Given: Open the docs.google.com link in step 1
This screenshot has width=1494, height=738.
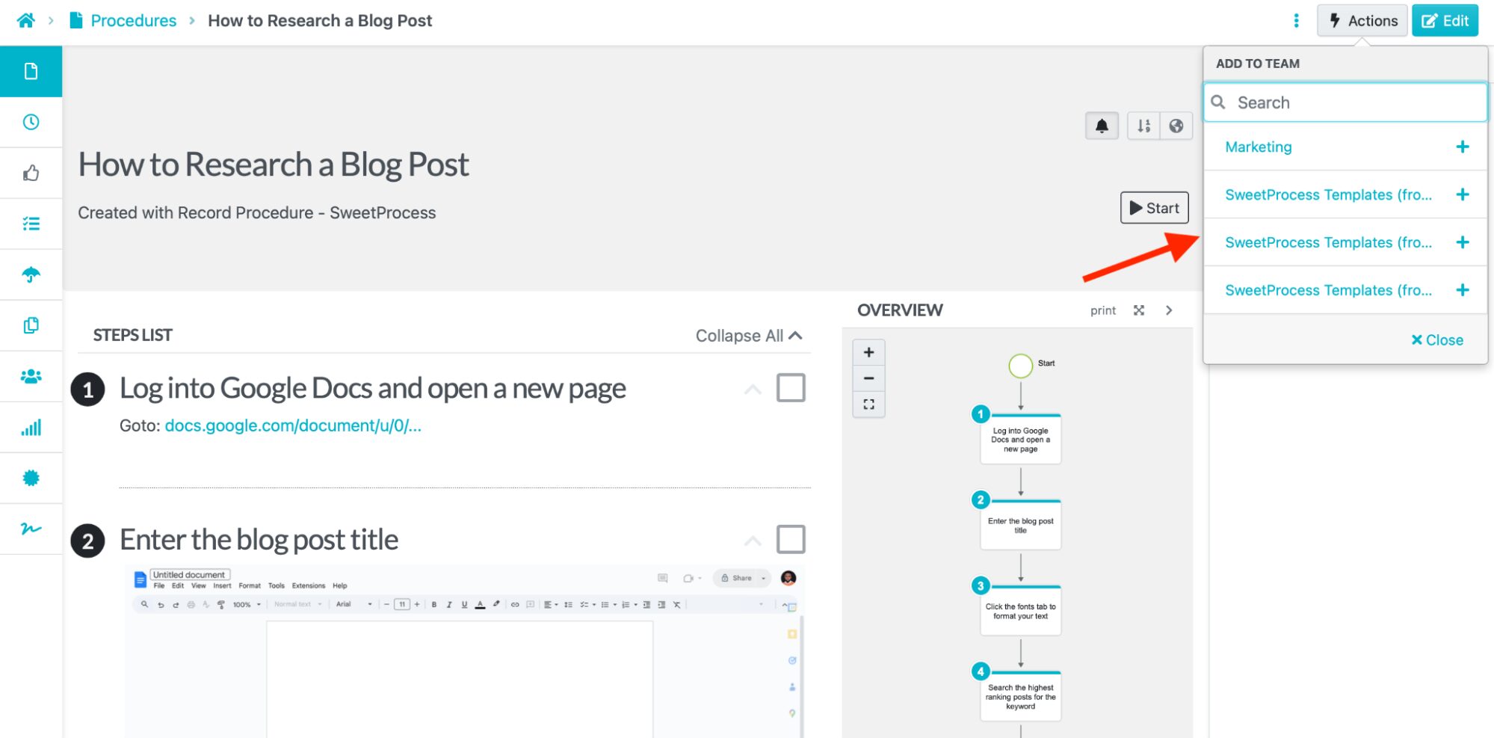Looking at the screenshot, I should 293,425.
